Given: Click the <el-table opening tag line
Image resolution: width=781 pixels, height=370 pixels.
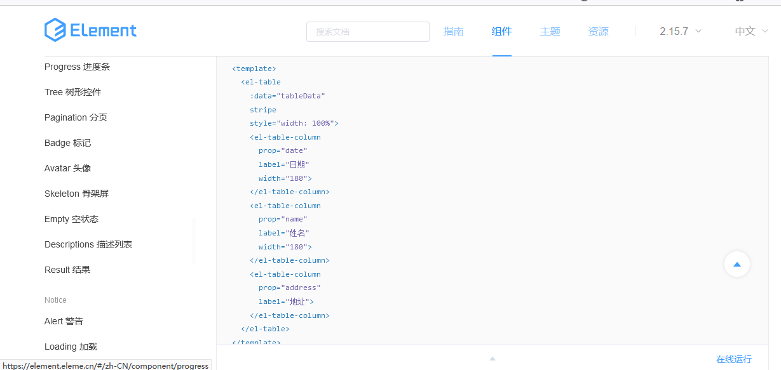Looking at the screenshot, I should click(x=261, y=82).
